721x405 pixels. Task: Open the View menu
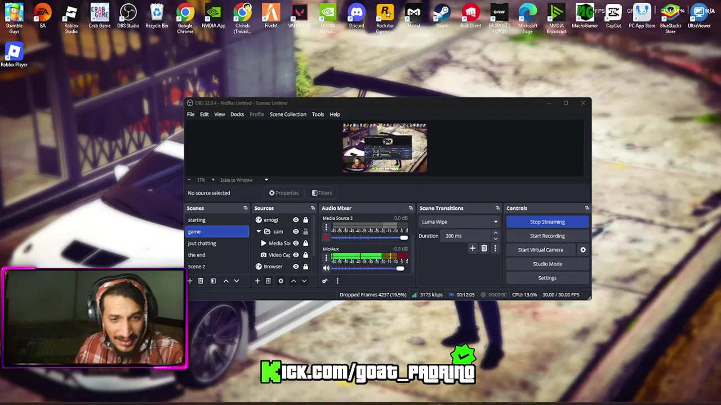[x=219, y=114]
